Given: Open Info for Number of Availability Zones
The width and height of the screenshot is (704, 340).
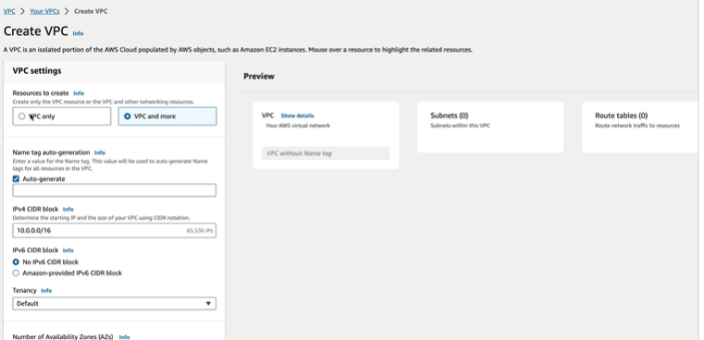Looking at the screenshot, I should (x=124, y=337).
